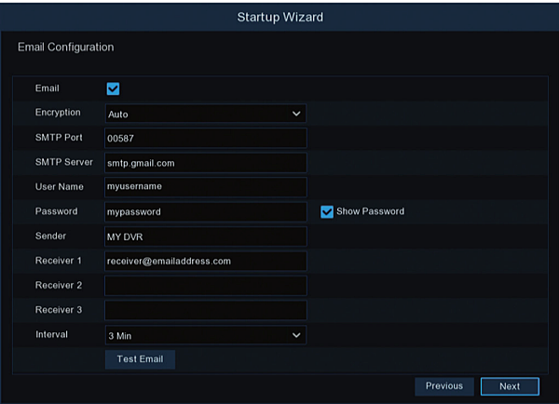
Task: Open the Encryption dropdown set to Auto
Action: point(205,114)
